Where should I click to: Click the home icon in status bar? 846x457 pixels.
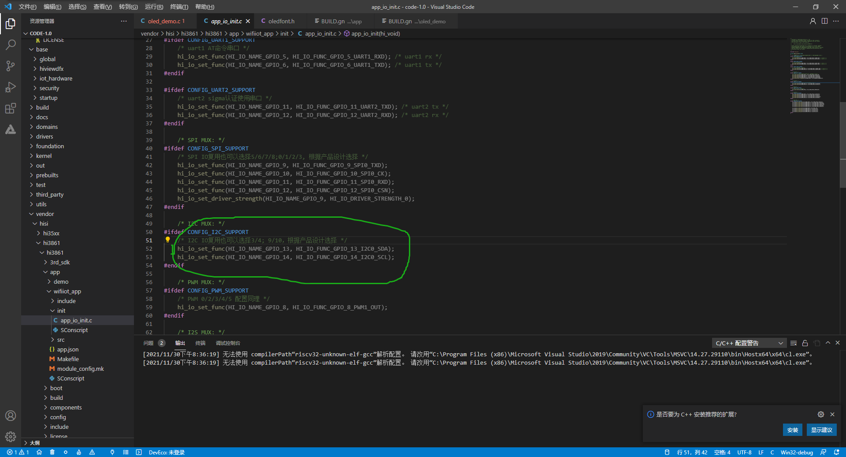click(x=39, y=452)
